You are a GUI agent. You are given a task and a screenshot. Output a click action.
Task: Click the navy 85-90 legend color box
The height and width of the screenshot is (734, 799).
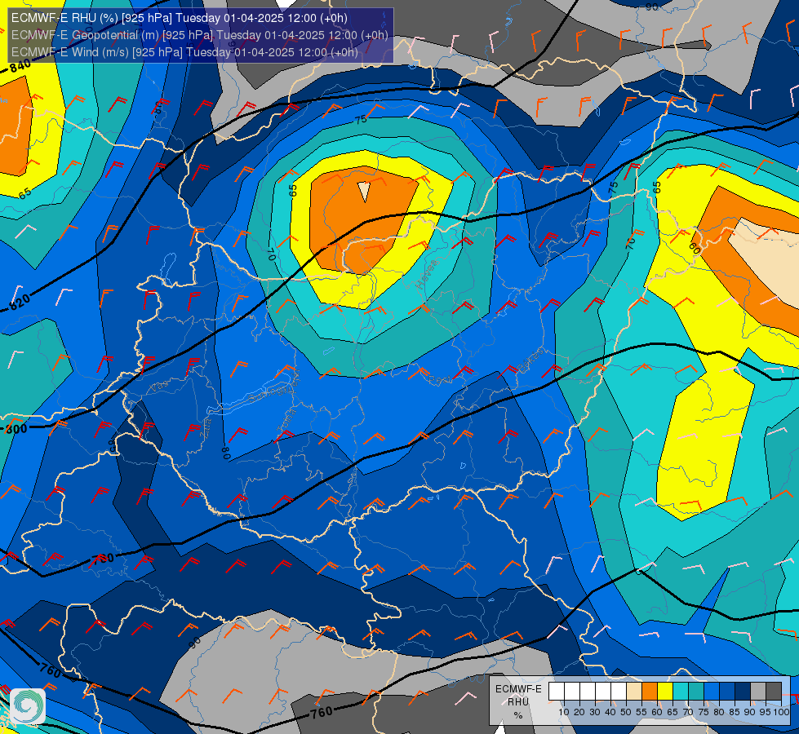tap(743, 692)
